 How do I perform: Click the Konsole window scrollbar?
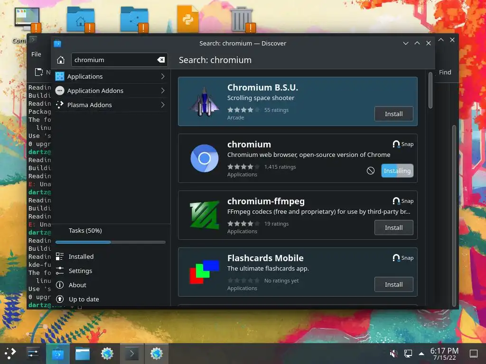[x=454, y=216]
